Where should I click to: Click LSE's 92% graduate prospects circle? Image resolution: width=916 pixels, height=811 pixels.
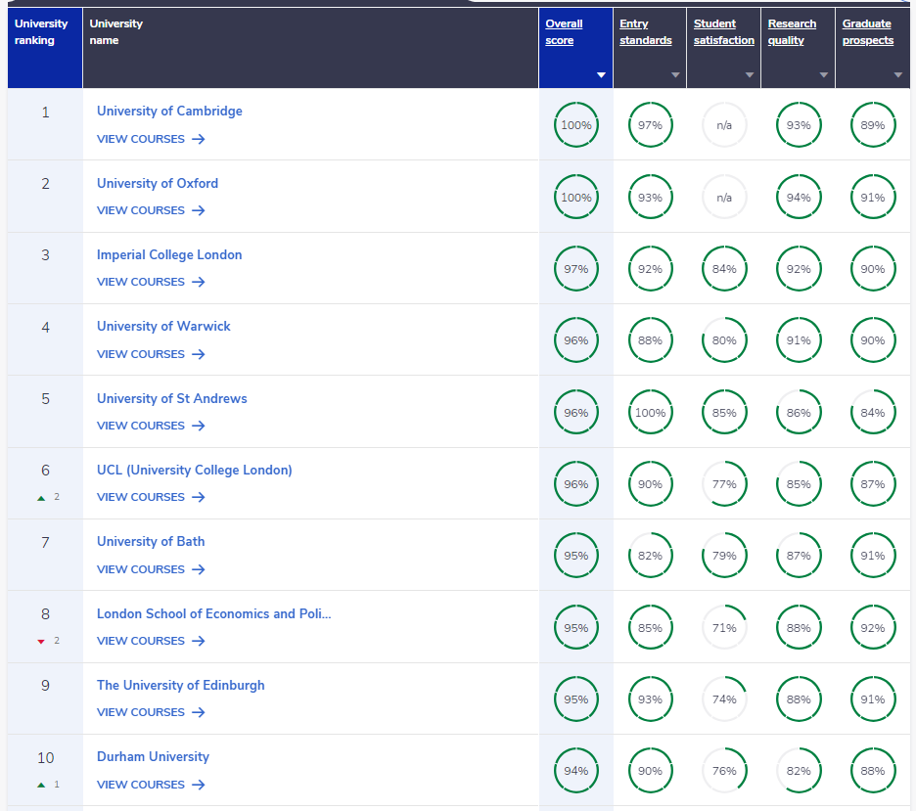pyautogui.click(x=873, y=628)
